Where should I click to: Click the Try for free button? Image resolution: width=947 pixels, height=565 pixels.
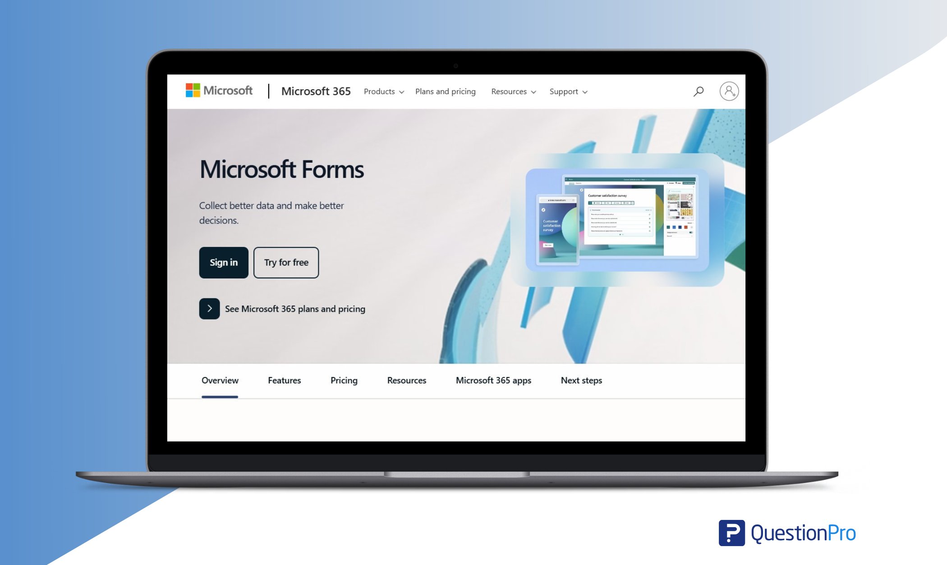point(285,262)
